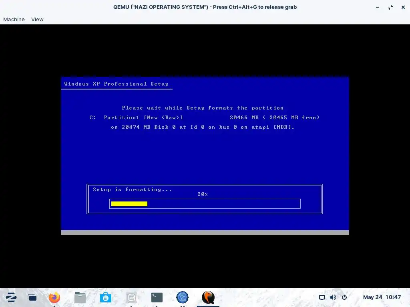410x307 pixels.
Task: Open the workspaces overview icon in taskbar
Action: click(x=32, y=297)
